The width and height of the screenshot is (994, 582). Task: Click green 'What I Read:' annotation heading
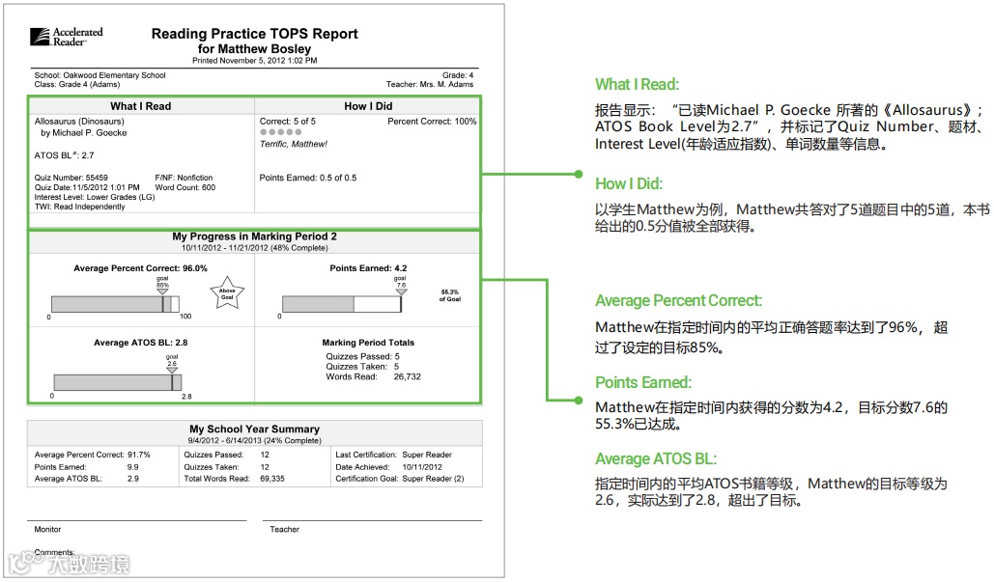[637, 84]
